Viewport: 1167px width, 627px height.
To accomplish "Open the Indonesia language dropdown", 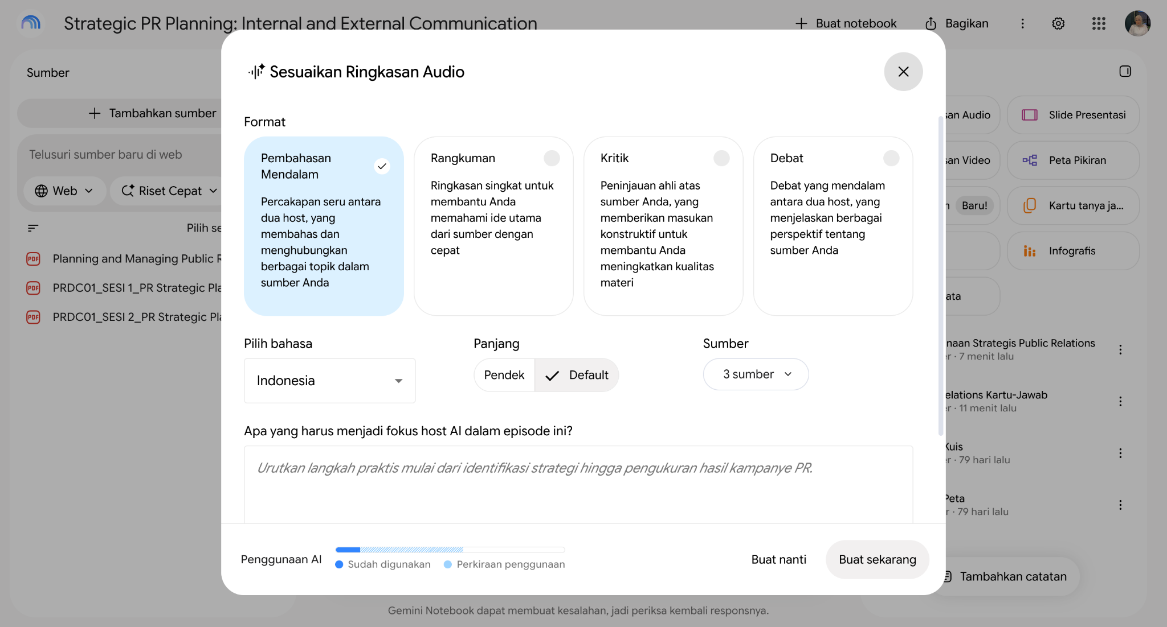I will coord(329,381).
